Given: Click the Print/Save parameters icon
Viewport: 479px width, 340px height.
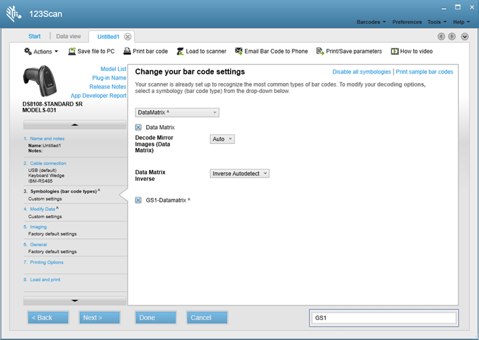Looking at the screenshot, I should pos(321,51).
